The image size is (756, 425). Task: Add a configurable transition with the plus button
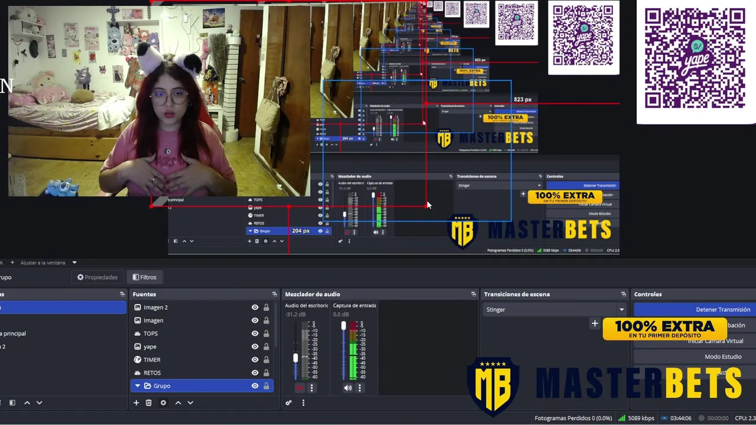click(595, 323)
